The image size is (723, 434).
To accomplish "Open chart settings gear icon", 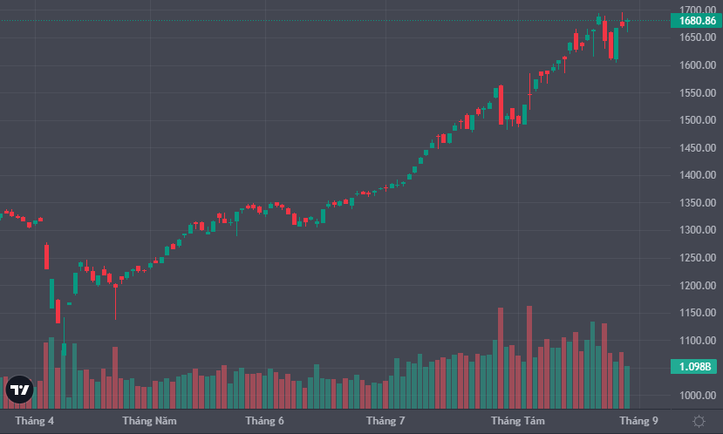I will (699, 421).
